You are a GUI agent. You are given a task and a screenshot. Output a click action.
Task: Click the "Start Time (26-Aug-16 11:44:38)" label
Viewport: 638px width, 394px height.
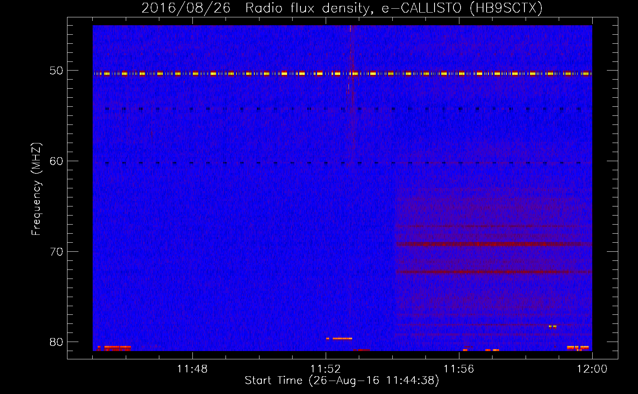click(342, 381)
